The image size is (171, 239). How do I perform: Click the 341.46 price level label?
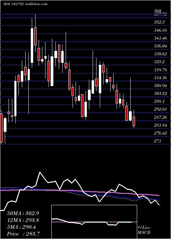160,38
